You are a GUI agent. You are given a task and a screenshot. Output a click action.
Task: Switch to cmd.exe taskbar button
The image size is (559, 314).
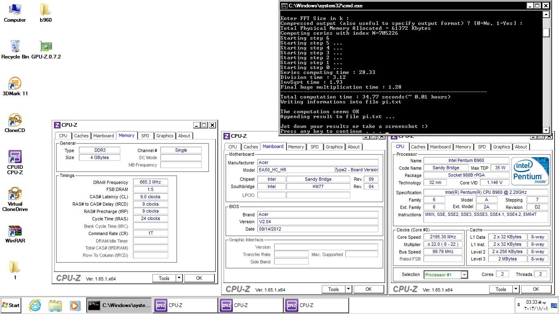point(119,305)
